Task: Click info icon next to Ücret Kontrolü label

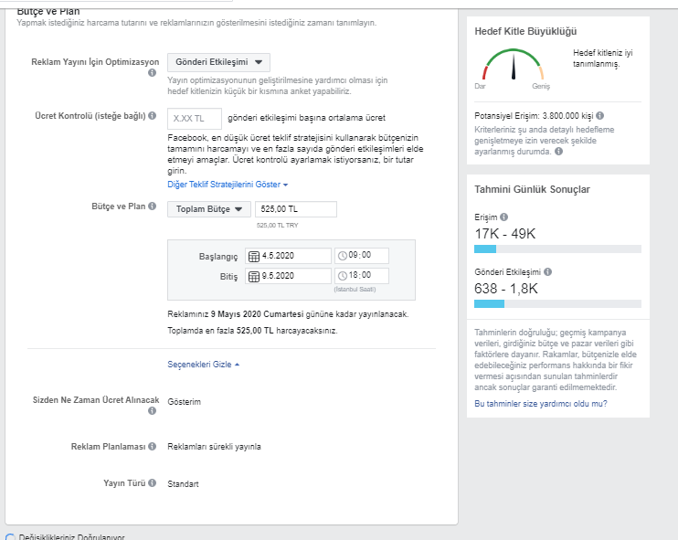Action: [153, 115]
